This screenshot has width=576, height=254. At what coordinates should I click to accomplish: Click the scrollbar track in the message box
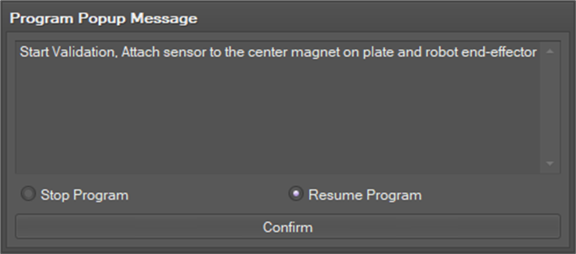tap(550, 109)
